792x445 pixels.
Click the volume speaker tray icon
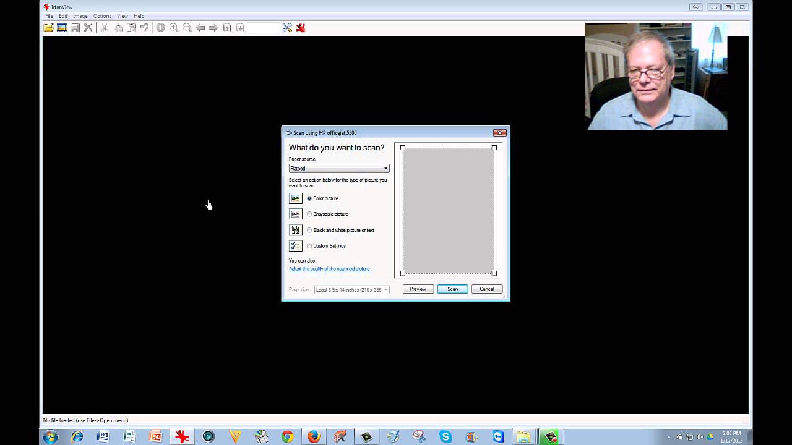click(700, 437)
